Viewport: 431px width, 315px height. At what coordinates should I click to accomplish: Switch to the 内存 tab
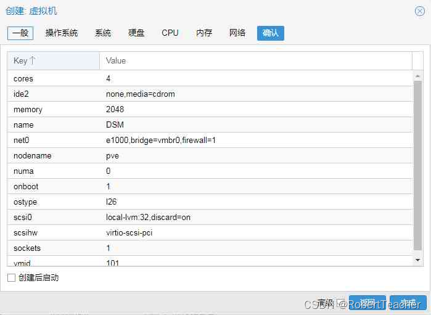point(204,33)
